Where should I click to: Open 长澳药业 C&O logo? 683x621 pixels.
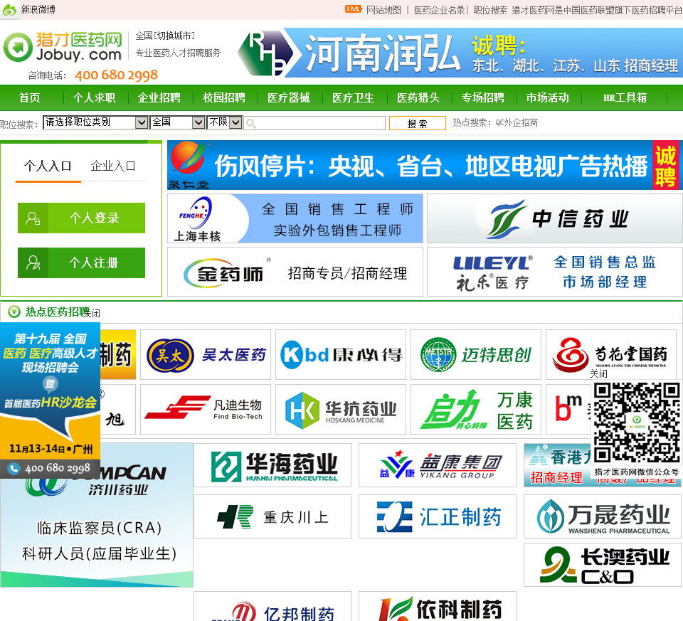click(603, 565)
